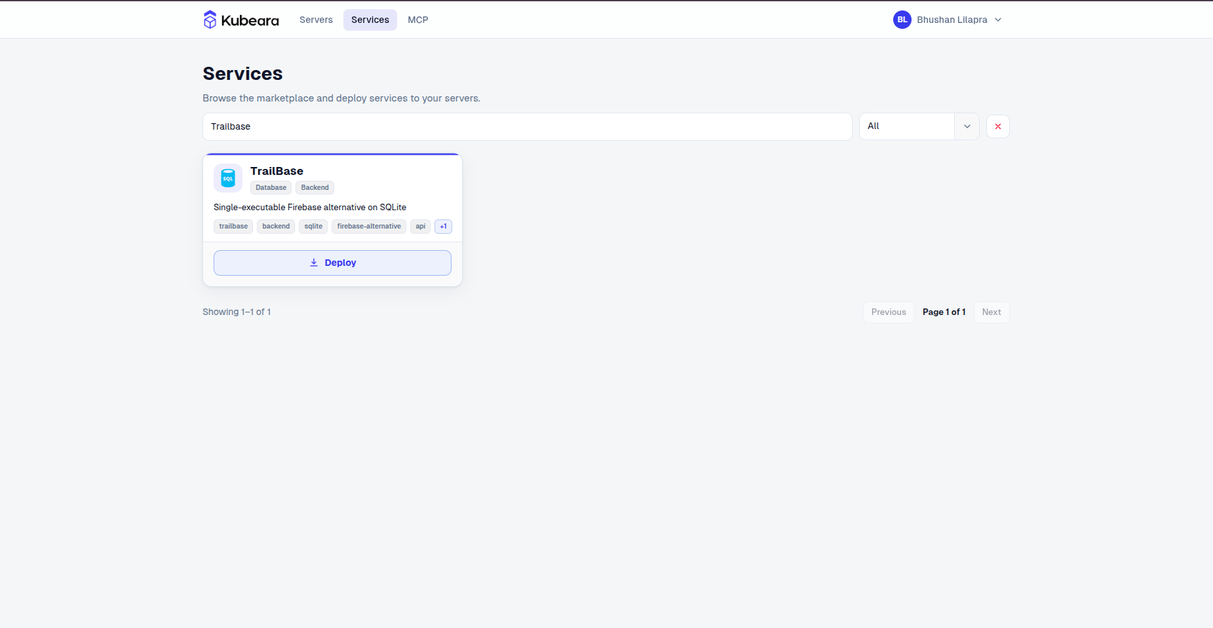Image resolution: width=1213 pixels, height=628 pixels.
Task: Click the Kubeara cube logo icon
Action: tap(210, 20)
